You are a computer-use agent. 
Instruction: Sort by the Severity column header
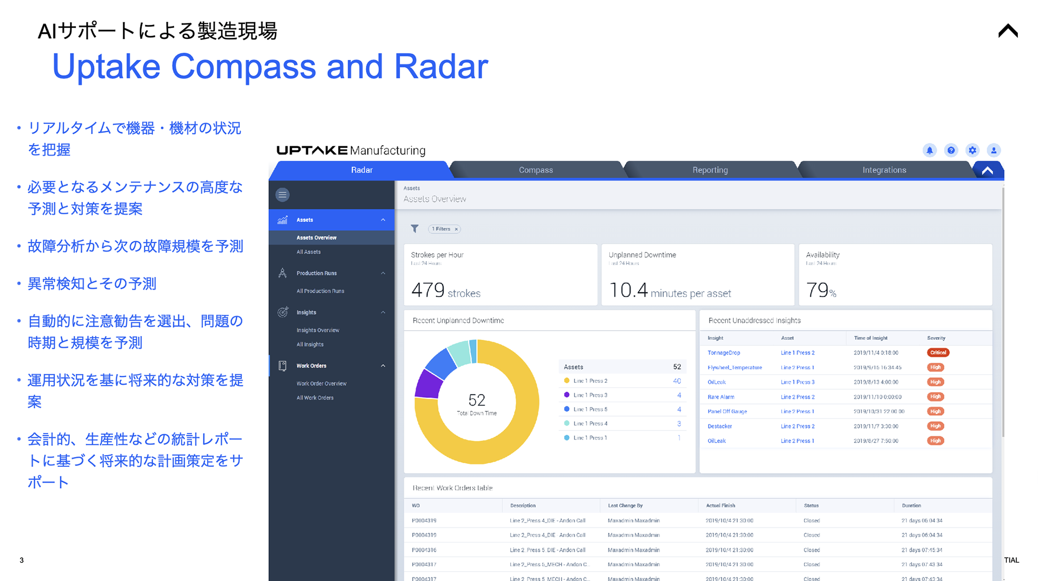click(936, 338)
